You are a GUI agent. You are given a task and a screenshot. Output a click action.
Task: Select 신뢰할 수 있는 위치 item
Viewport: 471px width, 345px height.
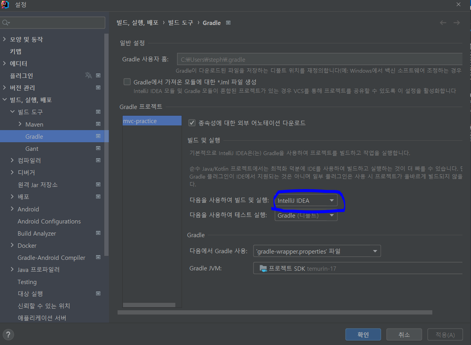point(44,306)
